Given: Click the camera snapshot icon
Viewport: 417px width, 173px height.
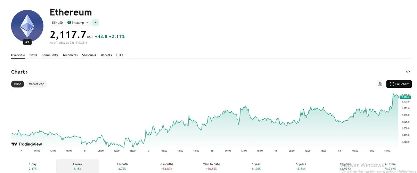Looking at the screenshot, I should click(380, 84).
